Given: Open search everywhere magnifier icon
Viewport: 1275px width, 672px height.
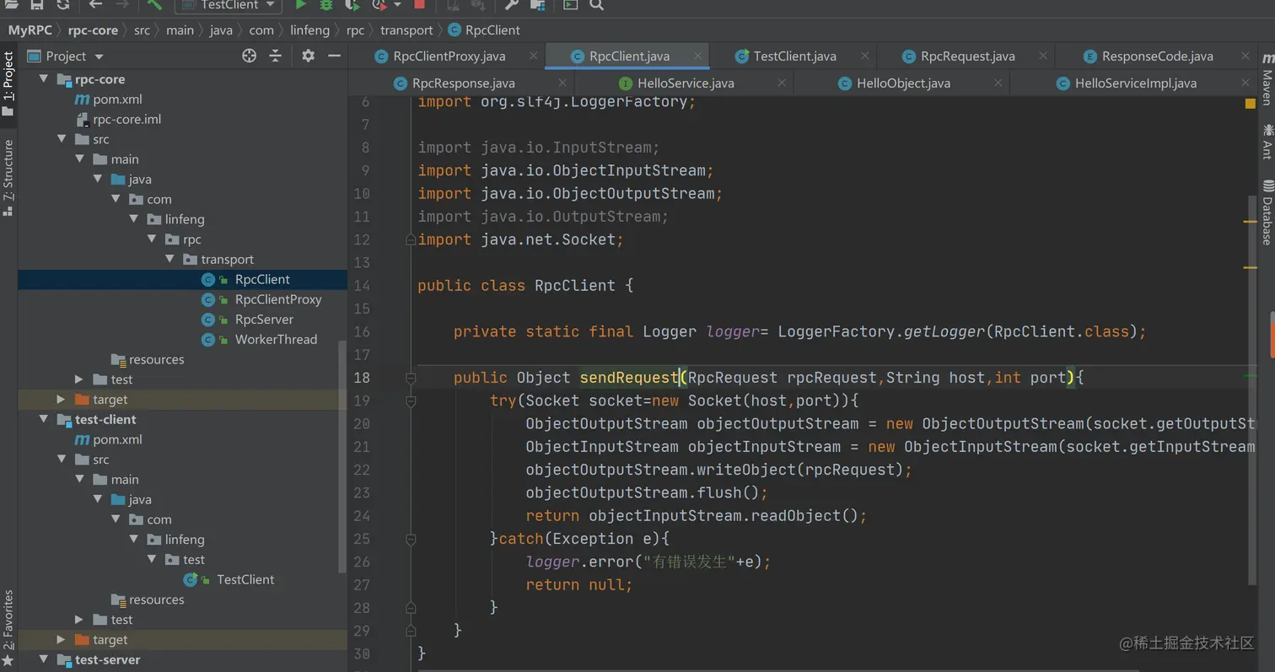Looking at the screenshot, I should point(596,5).
